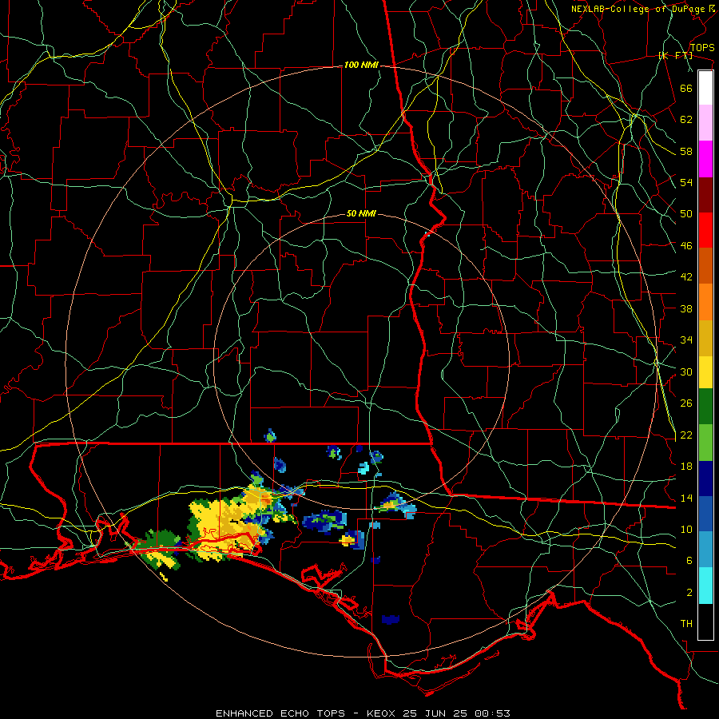Click the 26 legend value label
Image resolution: width=719 pixels, height=719 pixels.
(x=686, y=403)
